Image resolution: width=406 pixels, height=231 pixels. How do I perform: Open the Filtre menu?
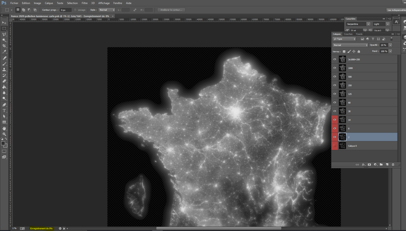pos(85,3)
